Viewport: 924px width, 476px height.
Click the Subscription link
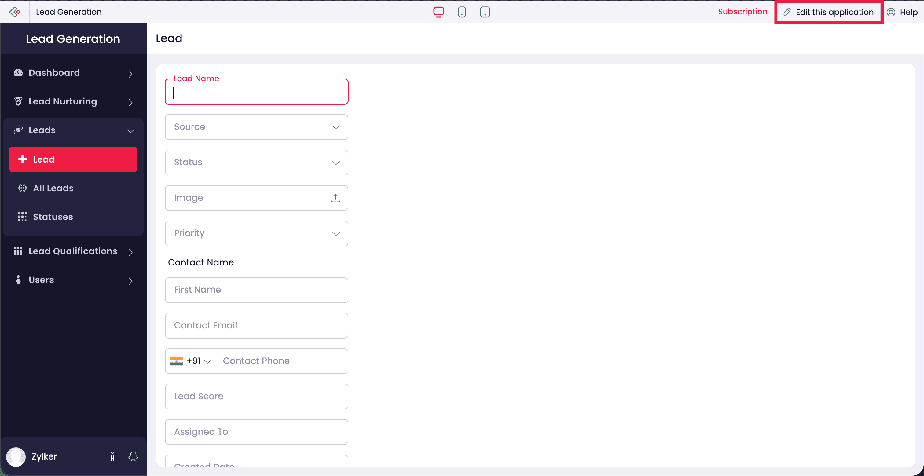[742, 12]
